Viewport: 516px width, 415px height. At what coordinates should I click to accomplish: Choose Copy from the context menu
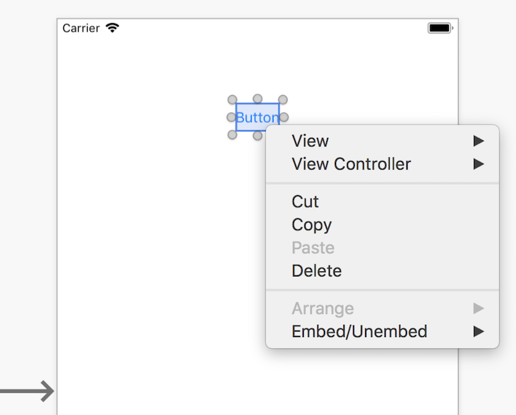pyautogui.click(x=382, y=225)
